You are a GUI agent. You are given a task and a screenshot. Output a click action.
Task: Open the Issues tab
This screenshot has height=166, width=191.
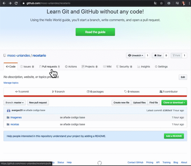[27, 67]
